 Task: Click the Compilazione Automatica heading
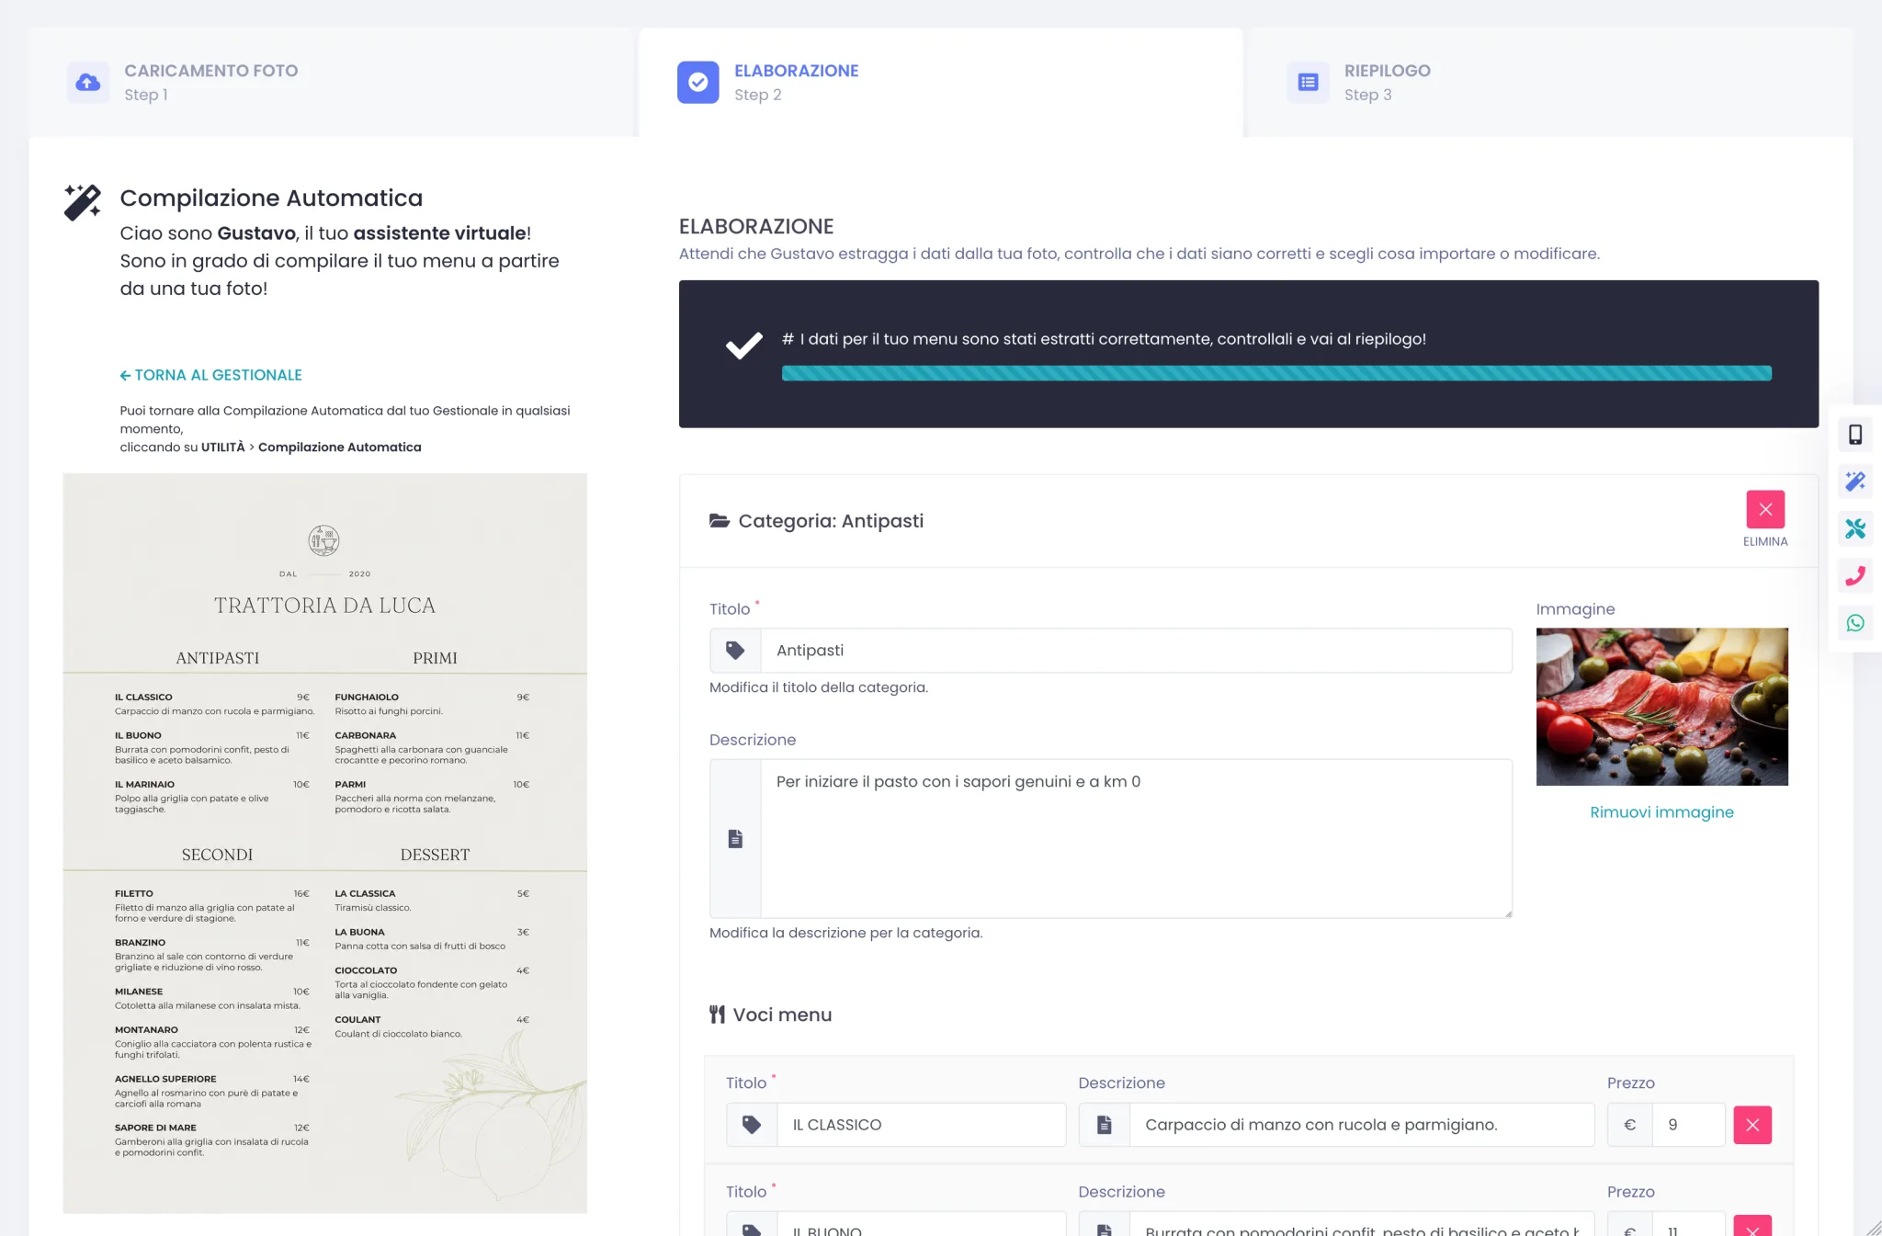[271, 198]
